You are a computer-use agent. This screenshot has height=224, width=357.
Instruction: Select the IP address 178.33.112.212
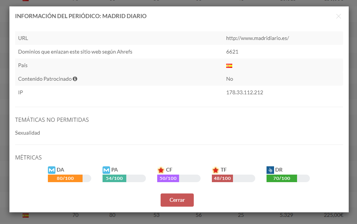tap(244, 92)
